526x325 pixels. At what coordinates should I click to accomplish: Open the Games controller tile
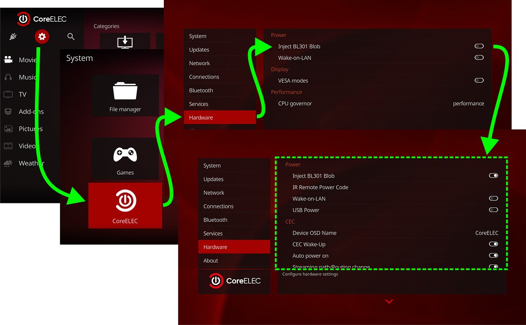[125, 159]
